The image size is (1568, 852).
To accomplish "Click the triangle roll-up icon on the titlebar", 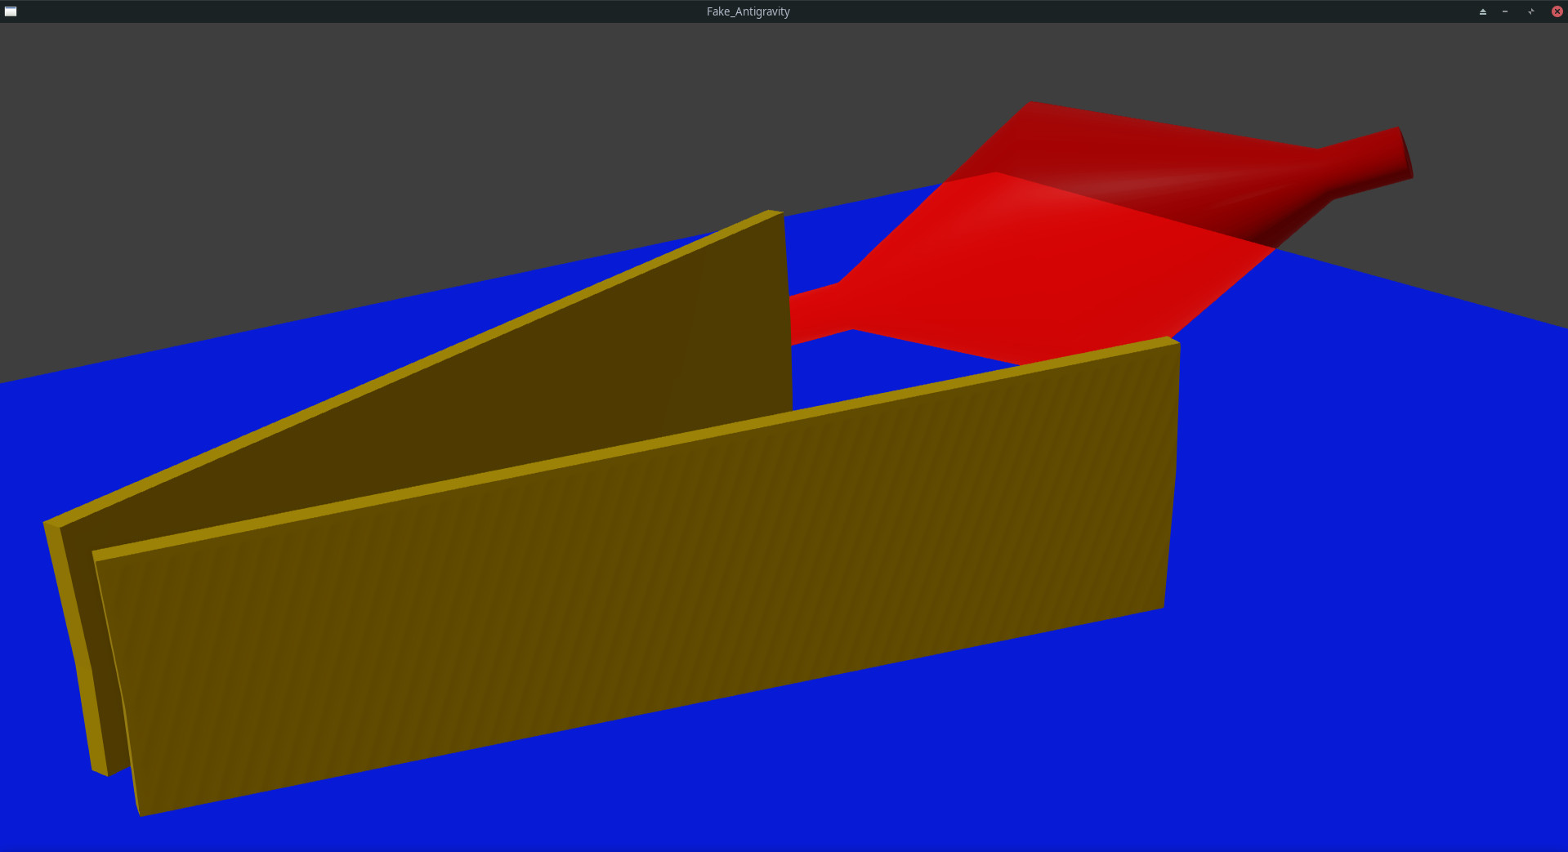I will point(1482,11).
